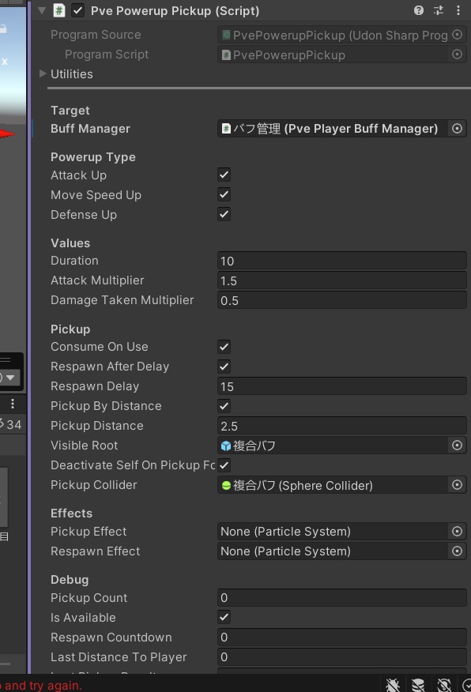471x692 pixels.
Task: Open component help reference icon
Action: (419, 10)
